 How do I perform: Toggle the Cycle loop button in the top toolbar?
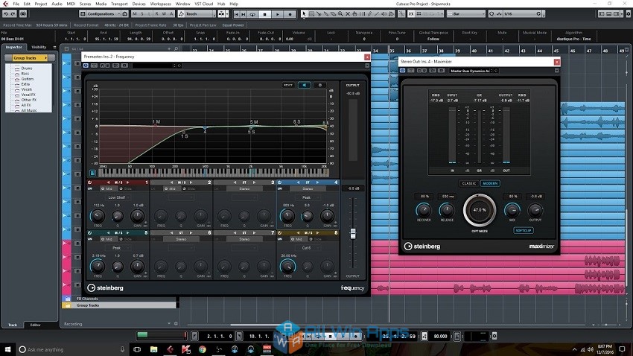point(252,14)
